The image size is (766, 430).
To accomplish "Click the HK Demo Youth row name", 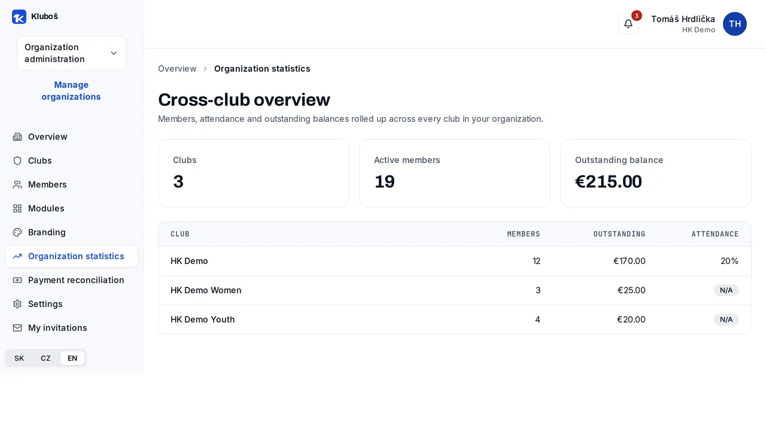I will [203, 320].
